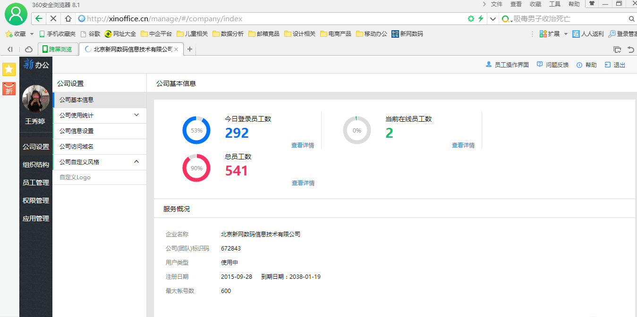The image size is (637, 317).
Task: Stop page loading with the X button
Action: coord(53,19)
